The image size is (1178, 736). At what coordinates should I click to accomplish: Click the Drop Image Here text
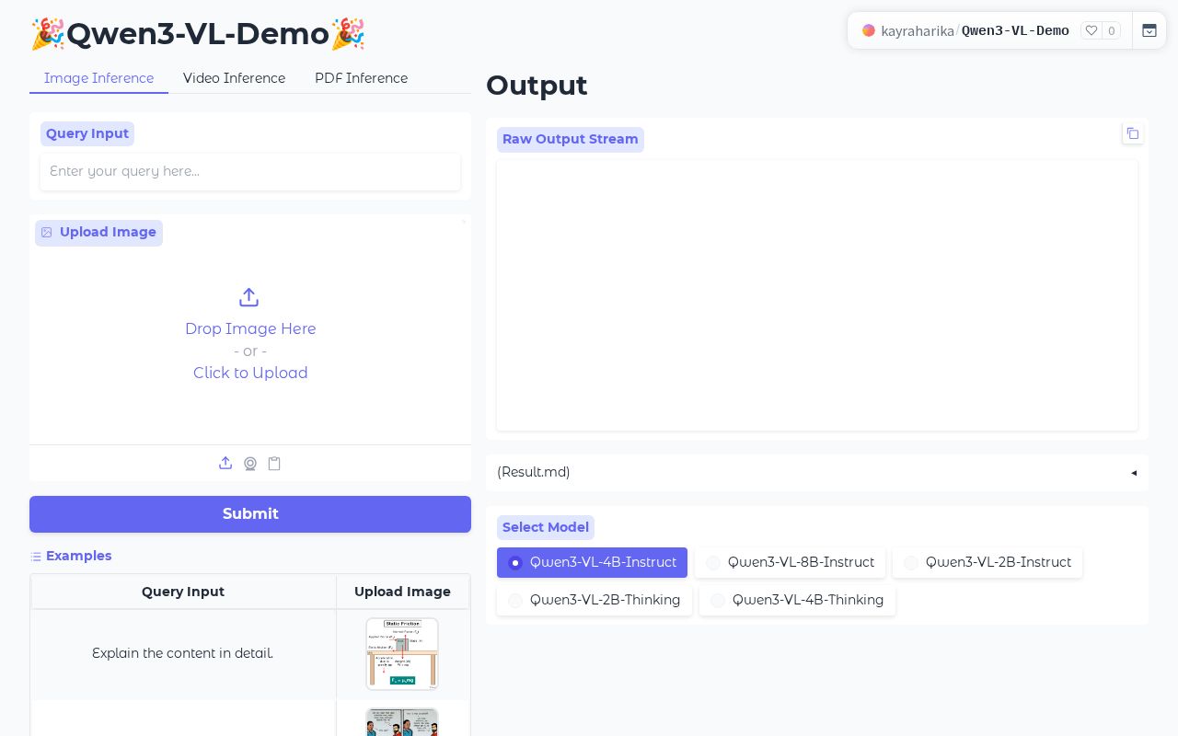[250, 328]
